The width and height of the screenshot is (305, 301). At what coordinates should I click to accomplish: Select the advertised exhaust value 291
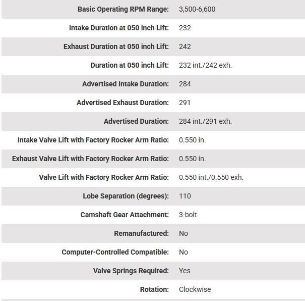pos(185,103)
